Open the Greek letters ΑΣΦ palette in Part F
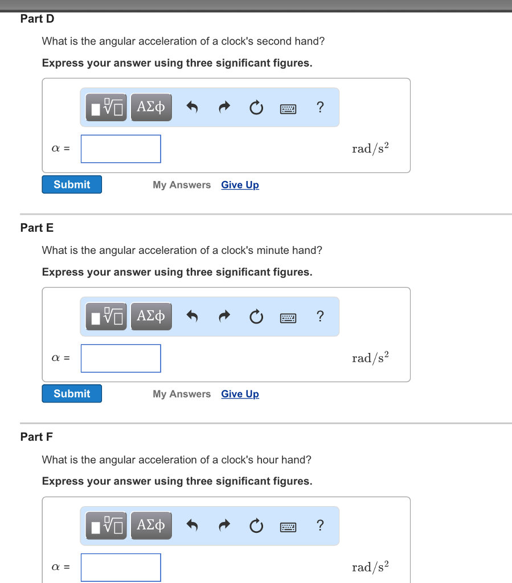Screen dimensions: 512x583 point(151,525)
